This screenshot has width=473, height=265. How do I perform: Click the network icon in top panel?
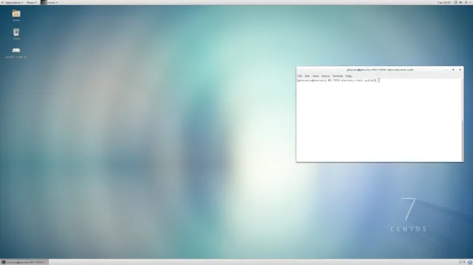pos(456,2)
